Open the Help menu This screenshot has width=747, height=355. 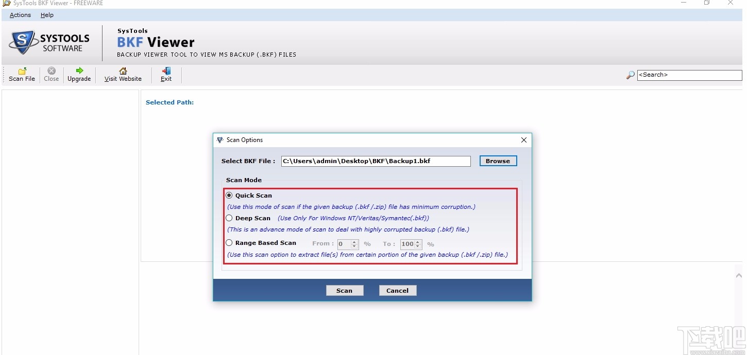click(47, 15)
